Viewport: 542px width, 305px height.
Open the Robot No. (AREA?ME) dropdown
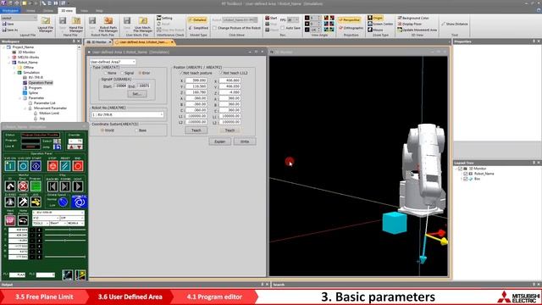[x=127, y=114]
